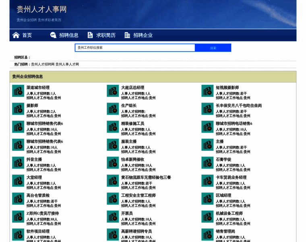Image resolution: width=306 pixels, height=242 pixels.
Task: Click the job icon beside 渠道城市经理
Action: click(18, 91)
